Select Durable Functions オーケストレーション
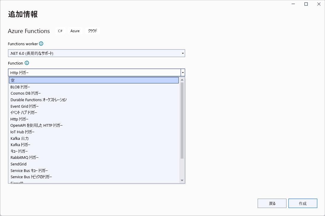 (94, 100)
